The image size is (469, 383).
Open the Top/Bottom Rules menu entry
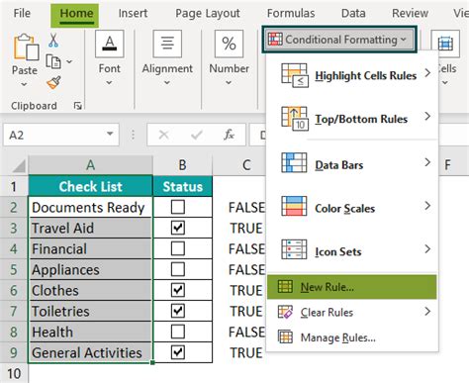pyautogui.click(x=352, y=119)
